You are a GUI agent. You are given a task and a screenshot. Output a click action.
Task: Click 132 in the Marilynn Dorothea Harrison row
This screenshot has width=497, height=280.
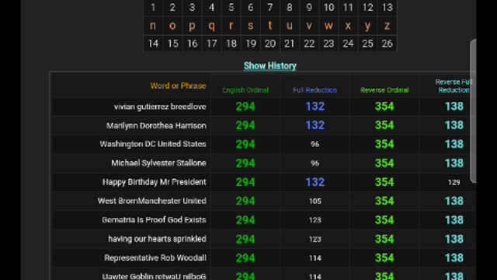(315, 125)
